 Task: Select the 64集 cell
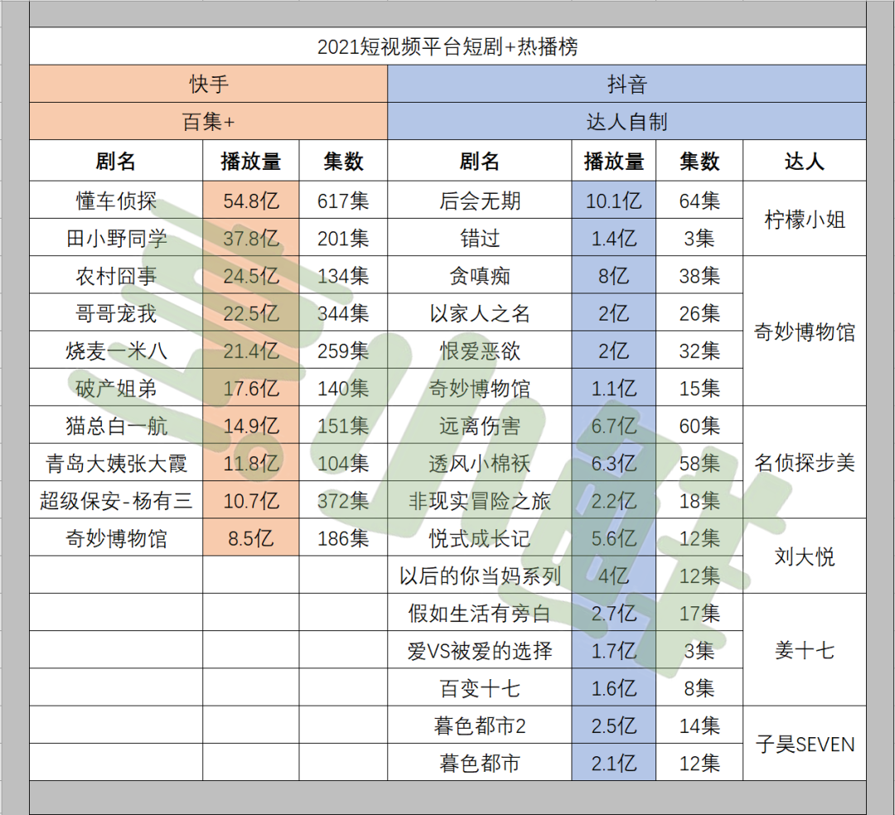click(x=699, y=200)
